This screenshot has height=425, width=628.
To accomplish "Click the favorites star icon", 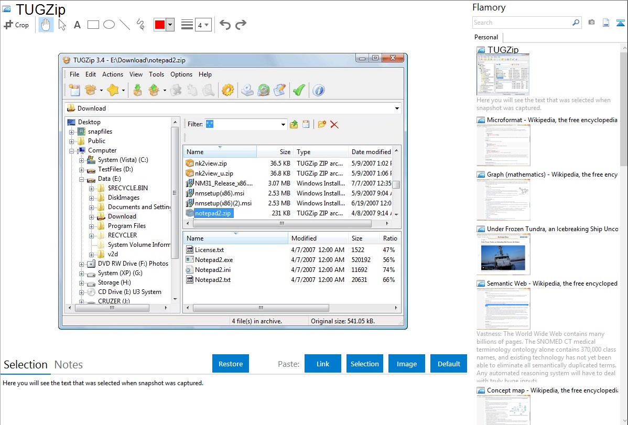I will pyautogui.click(x=113, y=91).
